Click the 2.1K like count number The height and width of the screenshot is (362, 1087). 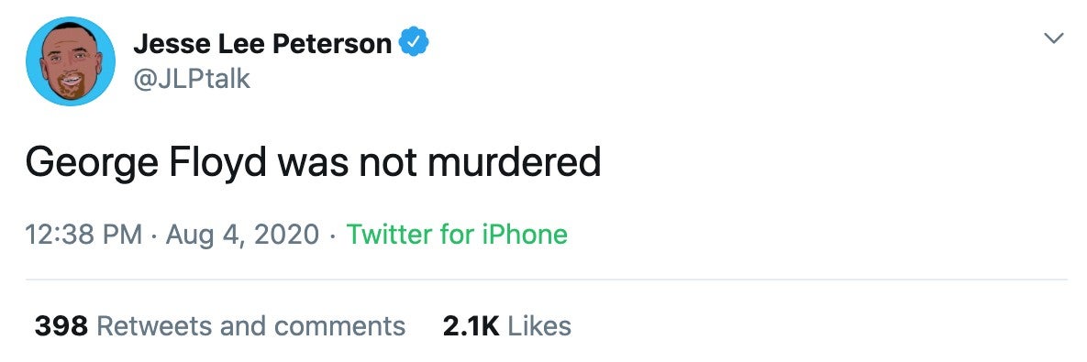click(471, 326)
